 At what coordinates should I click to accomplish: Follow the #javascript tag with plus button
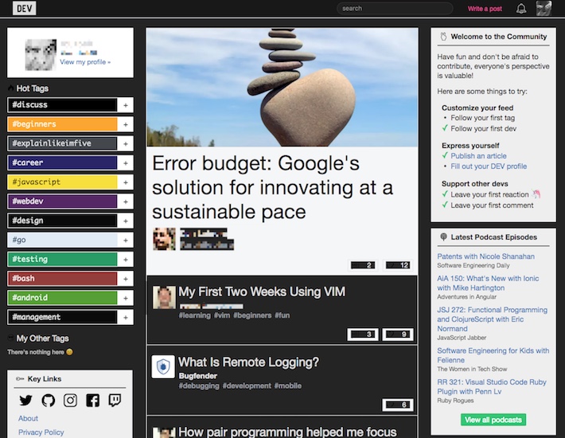[126, 182]
